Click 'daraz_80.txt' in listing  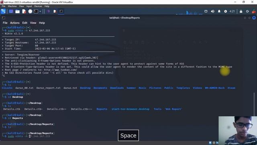coord(24,88)
